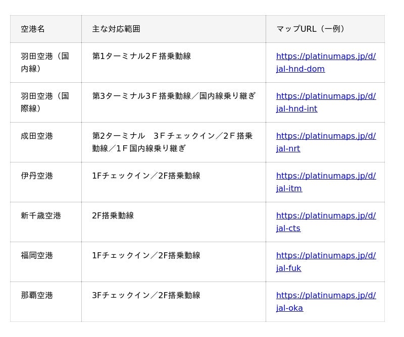
Task: Follow the jal-itm map link
Action: 326,182
